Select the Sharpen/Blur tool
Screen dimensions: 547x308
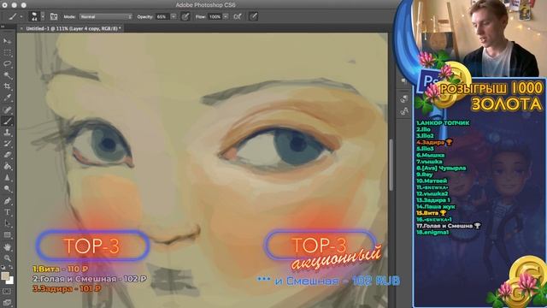pyautogui.click(x=8, y=178)
